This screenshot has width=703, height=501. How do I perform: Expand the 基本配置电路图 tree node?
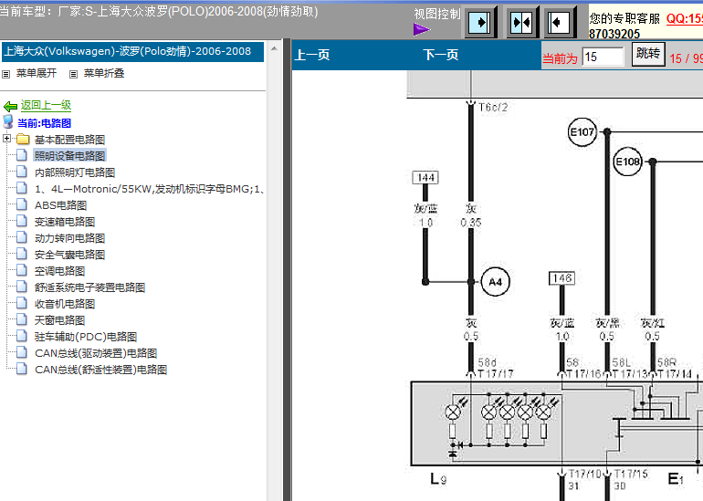pyautogui.click(x=6, y=139)
